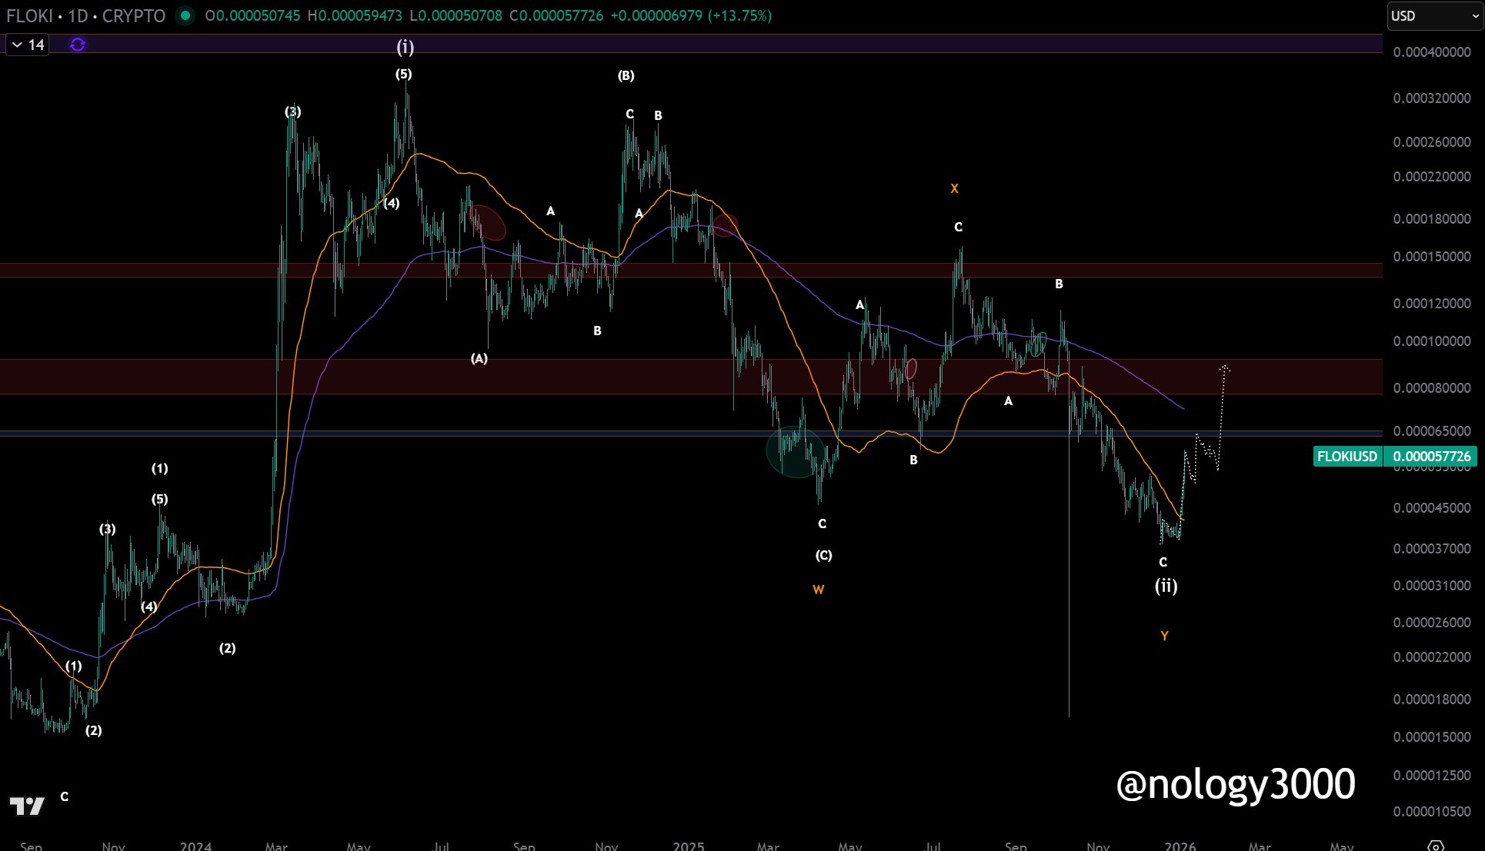The height and width of the screenshot is (851, 1485).
Task: Click the purple refresh/sync icon near indicators
Action: coord(78,45)
